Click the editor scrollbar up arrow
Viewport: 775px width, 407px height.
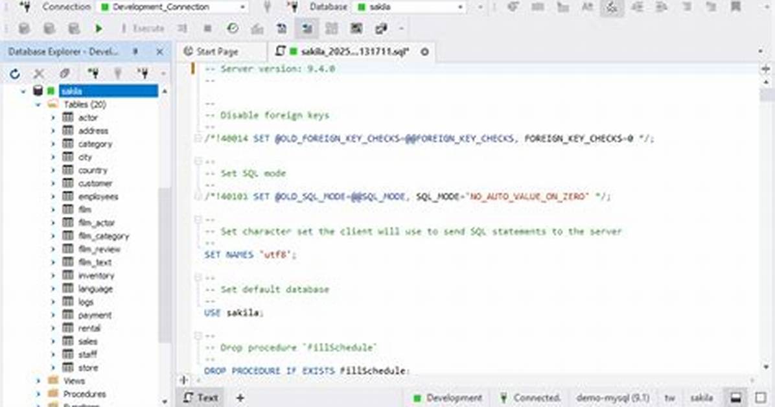(766, 82)
